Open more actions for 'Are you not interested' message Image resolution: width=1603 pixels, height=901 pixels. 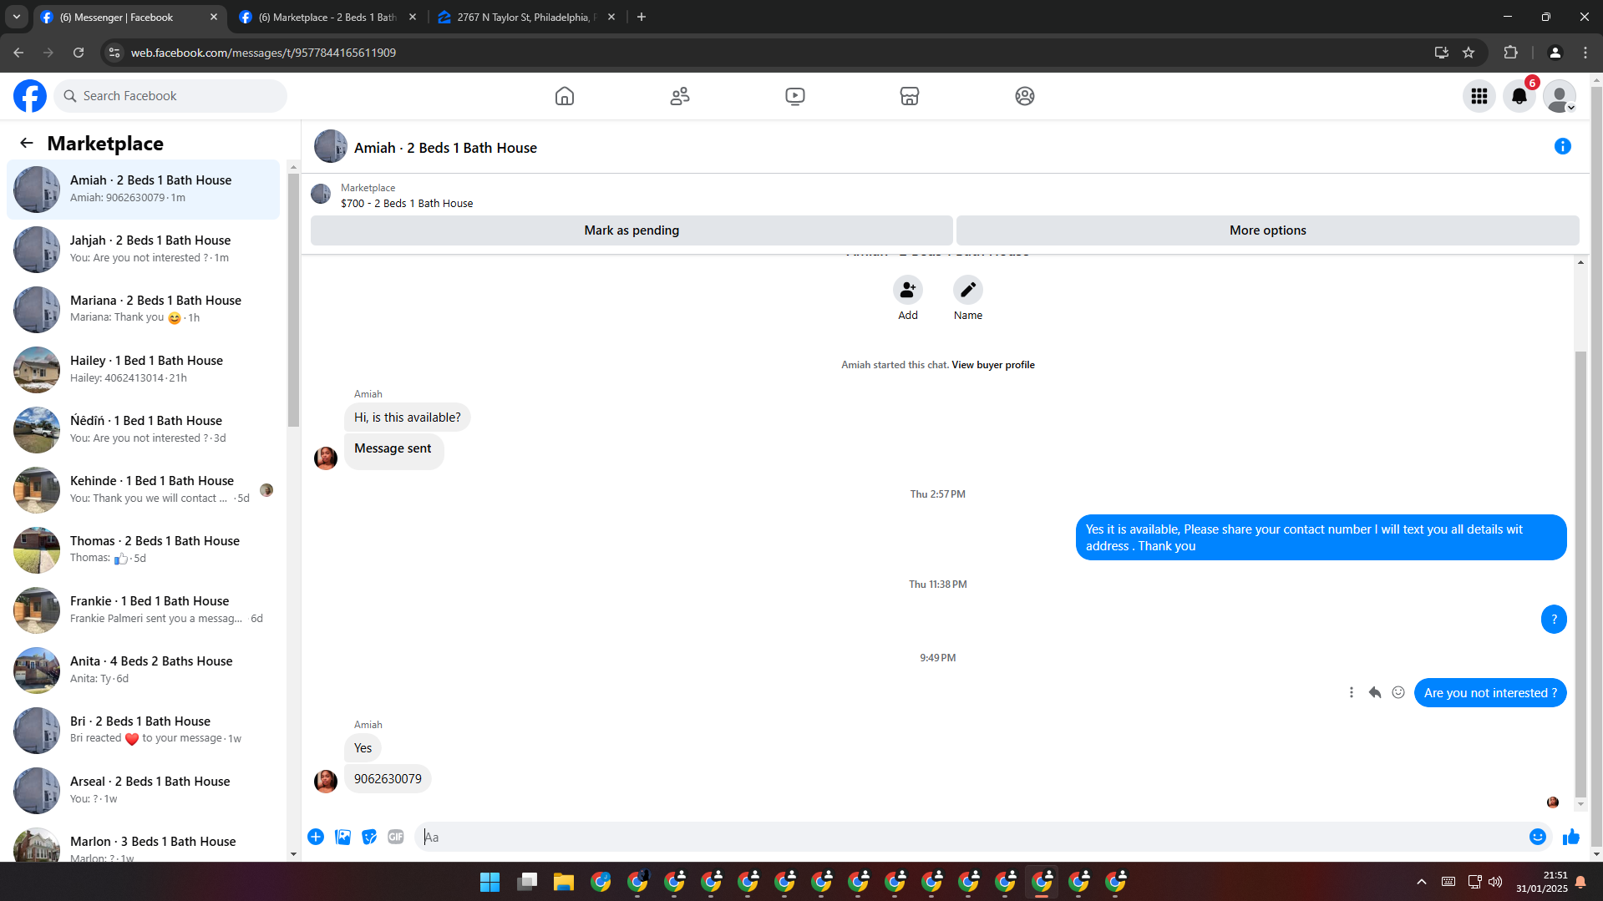(x=1352, y=693)
